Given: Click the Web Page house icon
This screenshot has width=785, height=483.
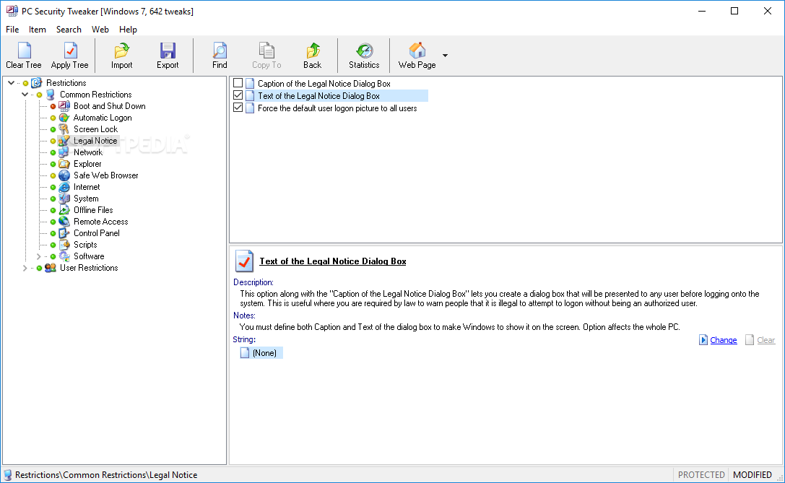Looking at the screenshot, I should (x=417, y=51).
